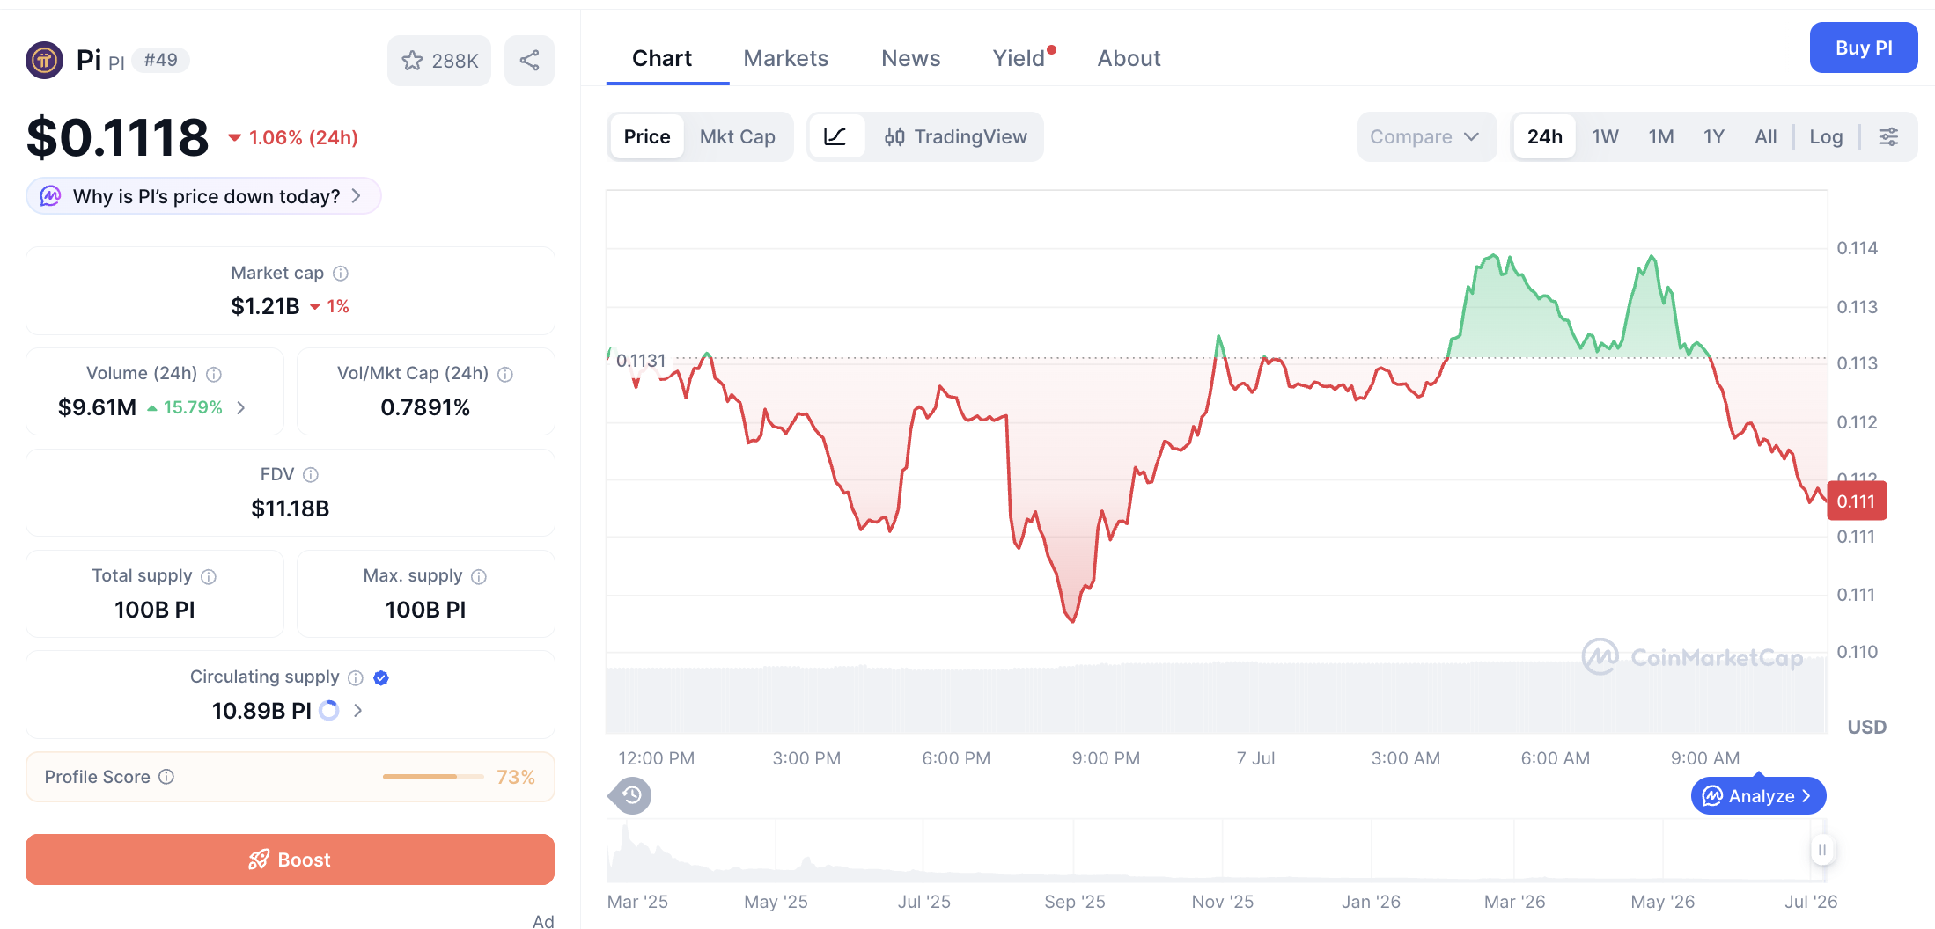This screenshot has width=1935, height=929.
Task: Select the Price chart toggle
Action: coord(647,136)
